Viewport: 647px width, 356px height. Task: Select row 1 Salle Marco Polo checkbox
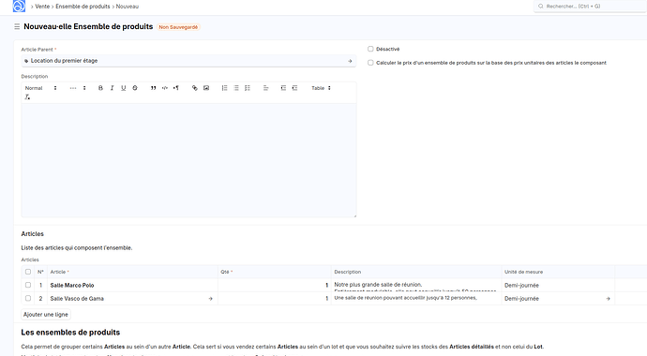click(x=28, y=285)
